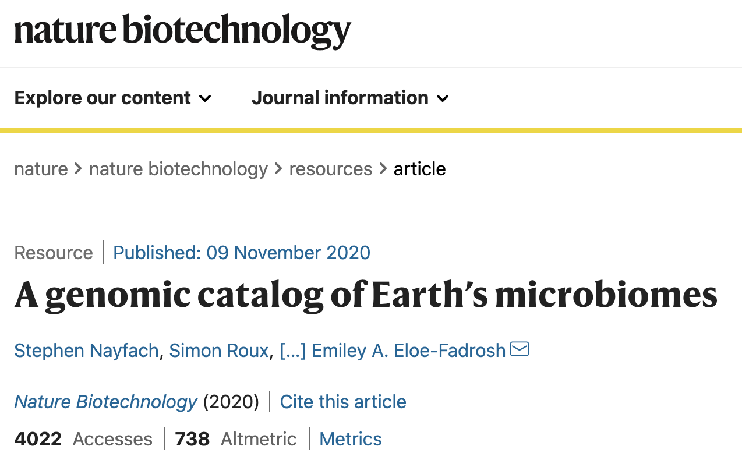Open the nature biotechnology breadcrumb link
The width and height of the screenshot is (742, 460).
[178, 169]
